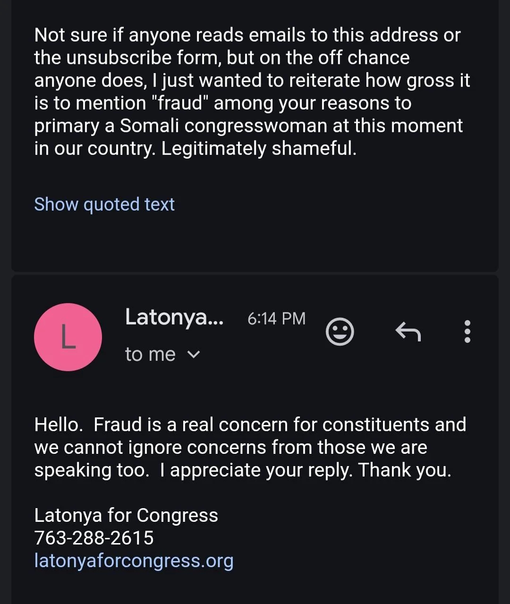Open the three-dot more options menu
Viewport: 510px width, 604px height.
pos(467,332)
